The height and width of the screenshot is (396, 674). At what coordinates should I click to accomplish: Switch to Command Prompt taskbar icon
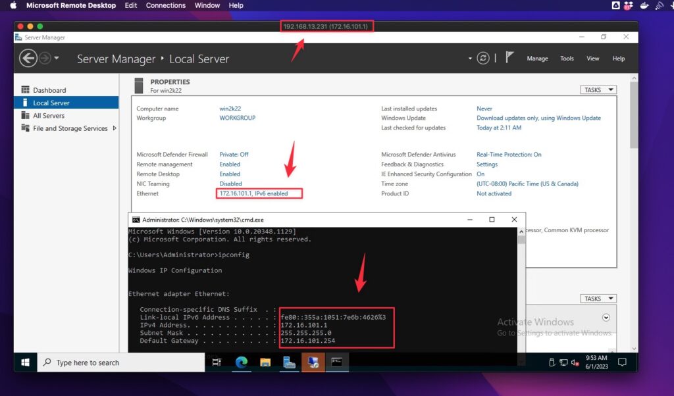[337, 362]
